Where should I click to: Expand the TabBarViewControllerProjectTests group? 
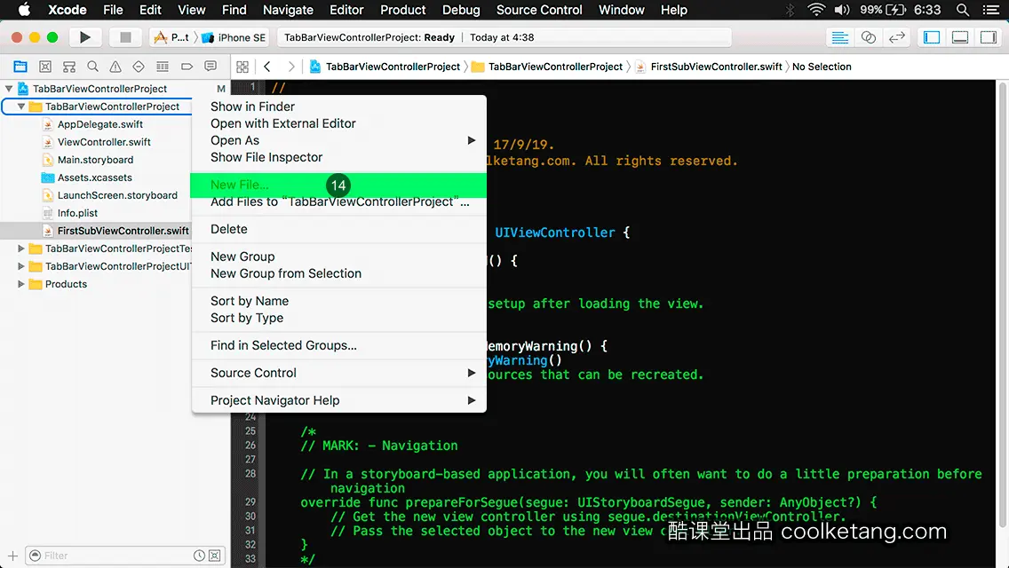coord(21,248)
